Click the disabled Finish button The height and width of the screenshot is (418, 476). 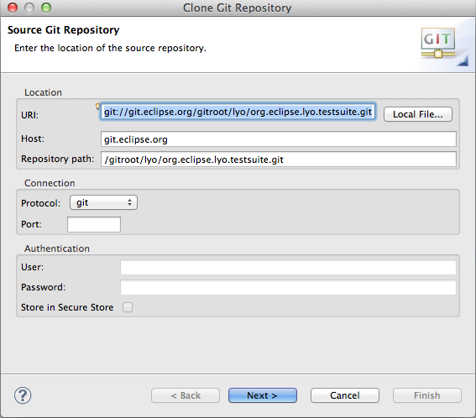(x=427, y=395)
